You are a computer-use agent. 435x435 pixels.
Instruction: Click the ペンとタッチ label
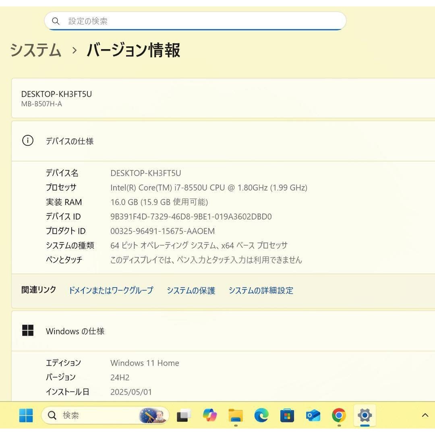64,260
